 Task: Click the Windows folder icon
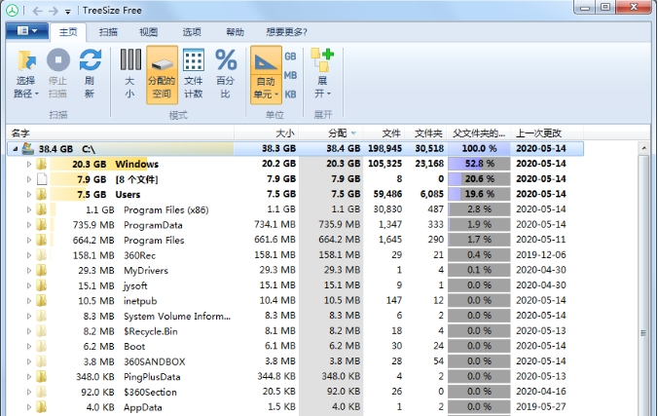[x=41, y=164]
